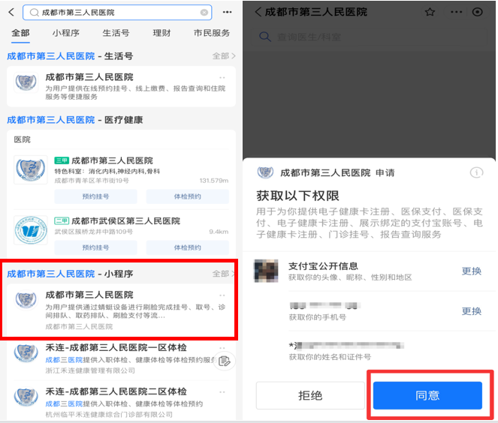The image size is (498, 423).
Task: Tap the 三甲 成都市第三人民医院 logo thumbnail
Action: click(31, 169)
